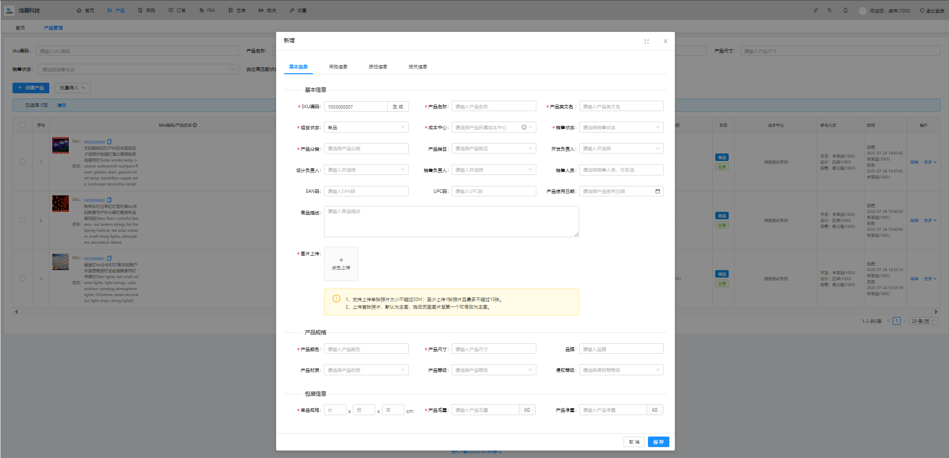This screenshot has width=949, height=458.
Task: Switch to the 采购信息 tab
Action: [x=338, y=67]
